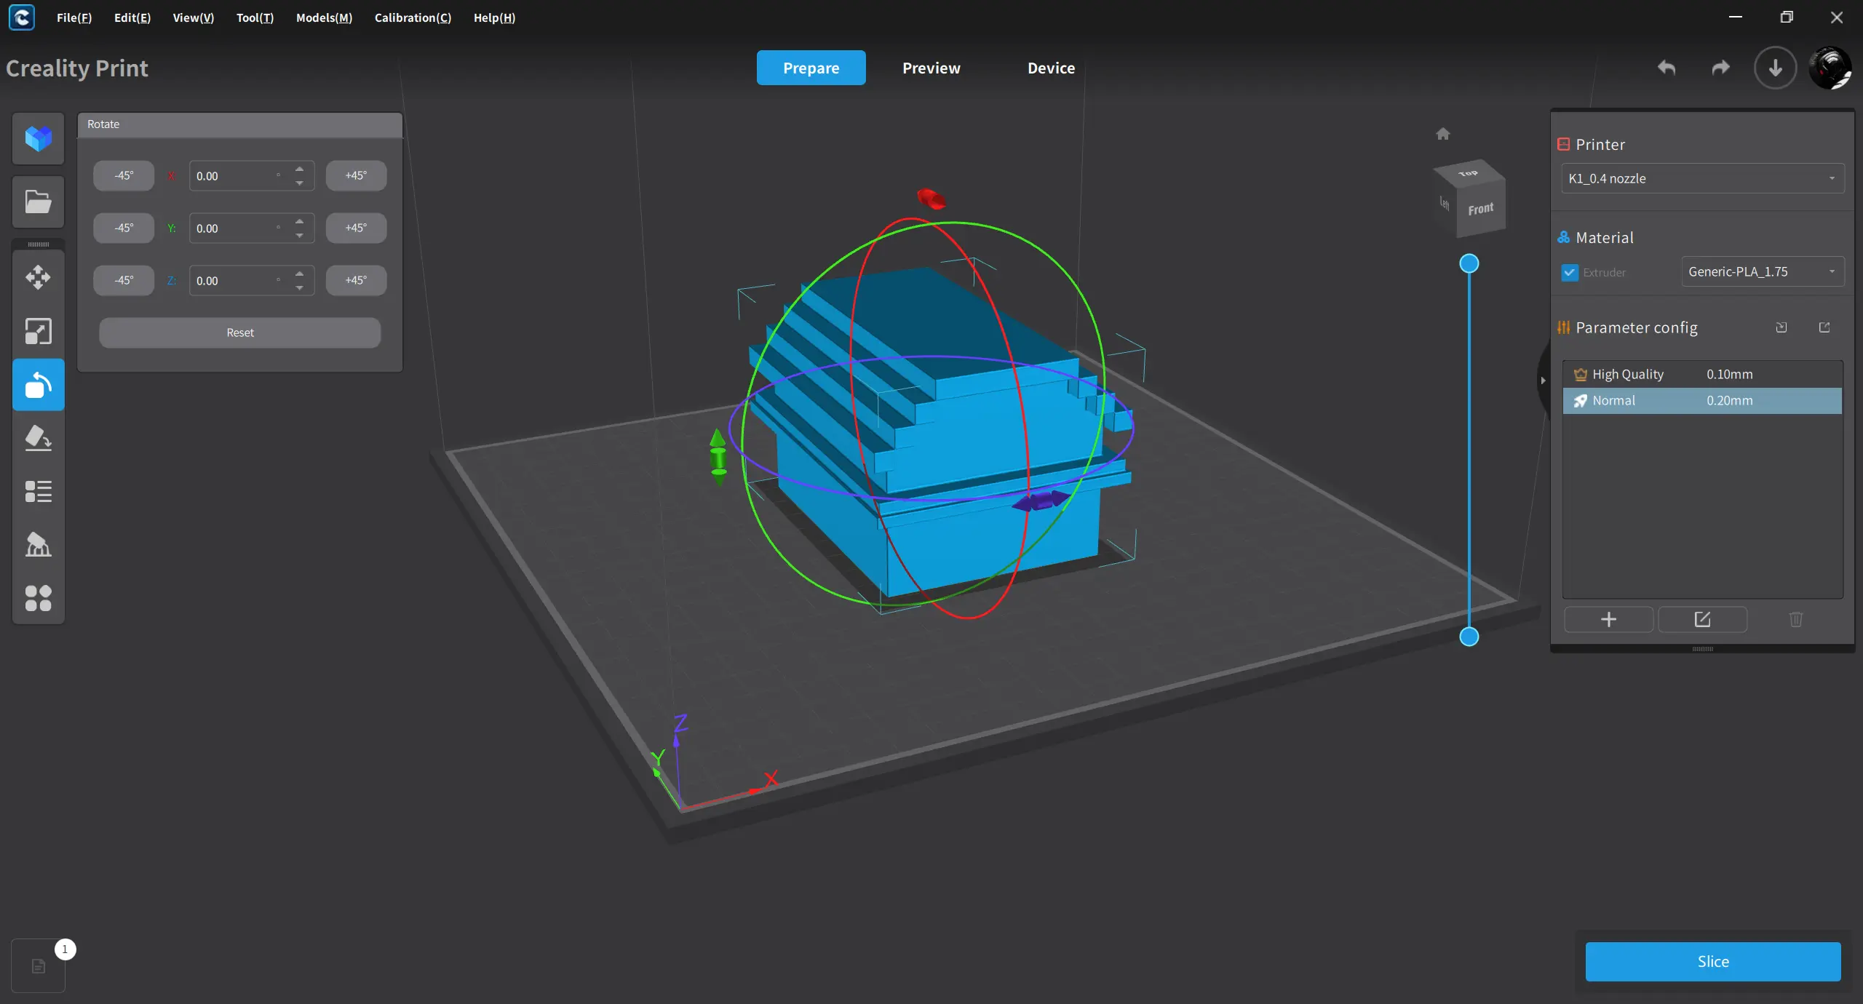Viewport: 1863px width, 1004px height.
Task: Increase Y rotation with up stepper arrow
Action: click(299, 222)
